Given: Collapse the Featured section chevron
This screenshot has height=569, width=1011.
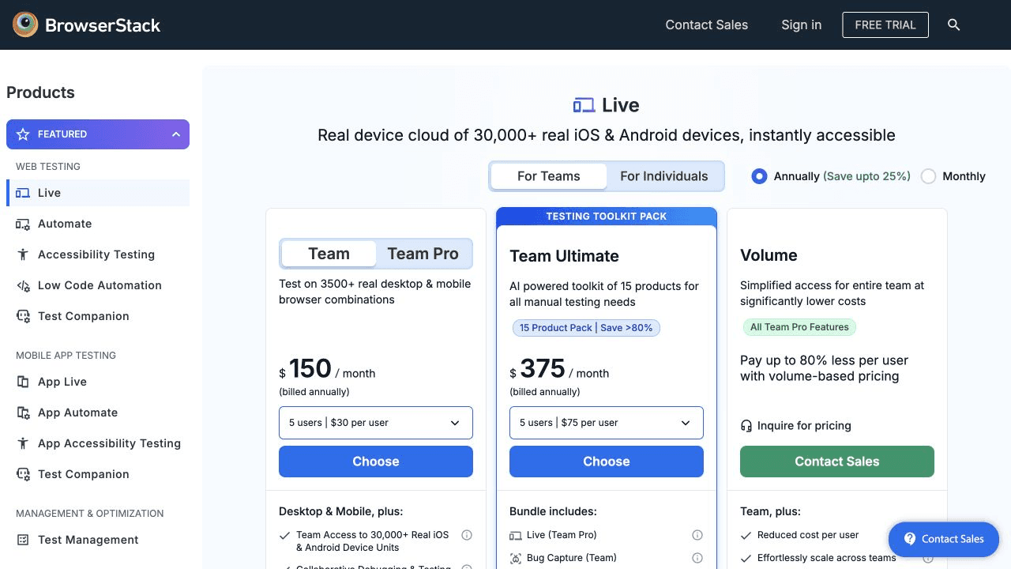Looking at the screenshot, I should [x=176, y=134].
